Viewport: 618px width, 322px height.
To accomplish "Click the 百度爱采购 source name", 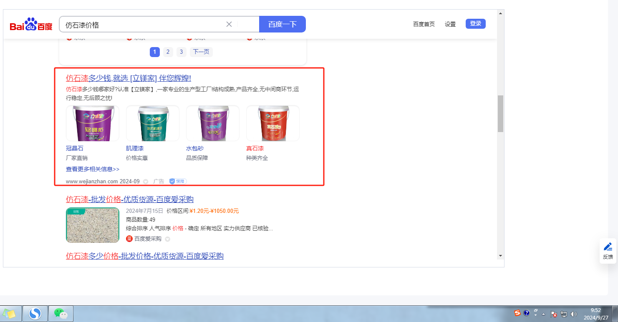I will tap(148, 239).
